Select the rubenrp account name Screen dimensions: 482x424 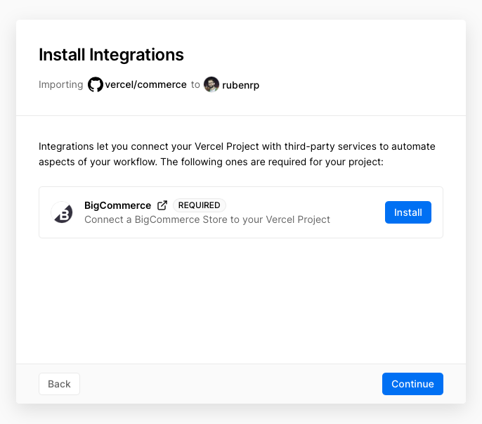241,85
